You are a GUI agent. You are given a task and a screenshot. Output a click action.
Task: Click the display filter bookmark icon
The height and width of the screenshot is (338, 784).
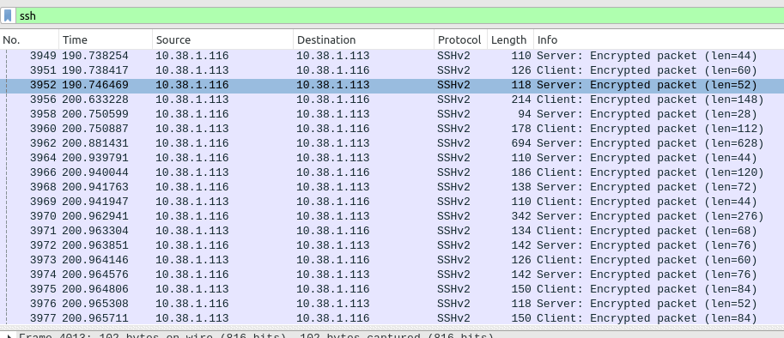click(8, 15)
